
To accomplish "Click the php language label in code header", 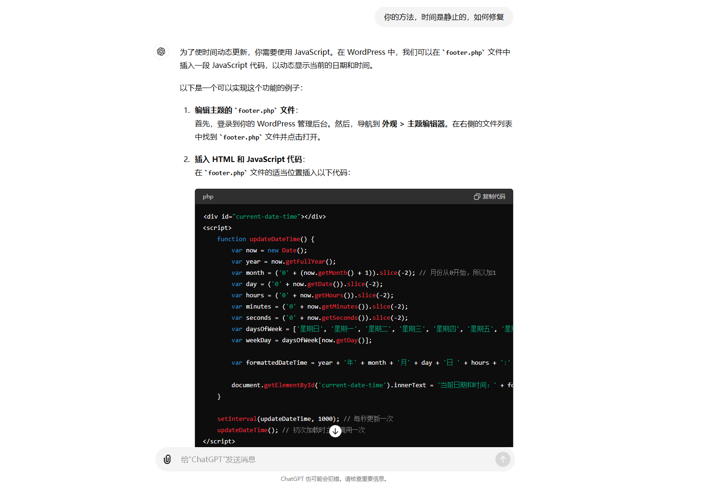I will (208, 197).
